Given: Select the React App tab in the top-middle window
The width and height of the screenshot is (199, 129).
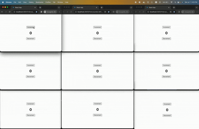Looking at the screenshot, I should click(x=86, y=8).
